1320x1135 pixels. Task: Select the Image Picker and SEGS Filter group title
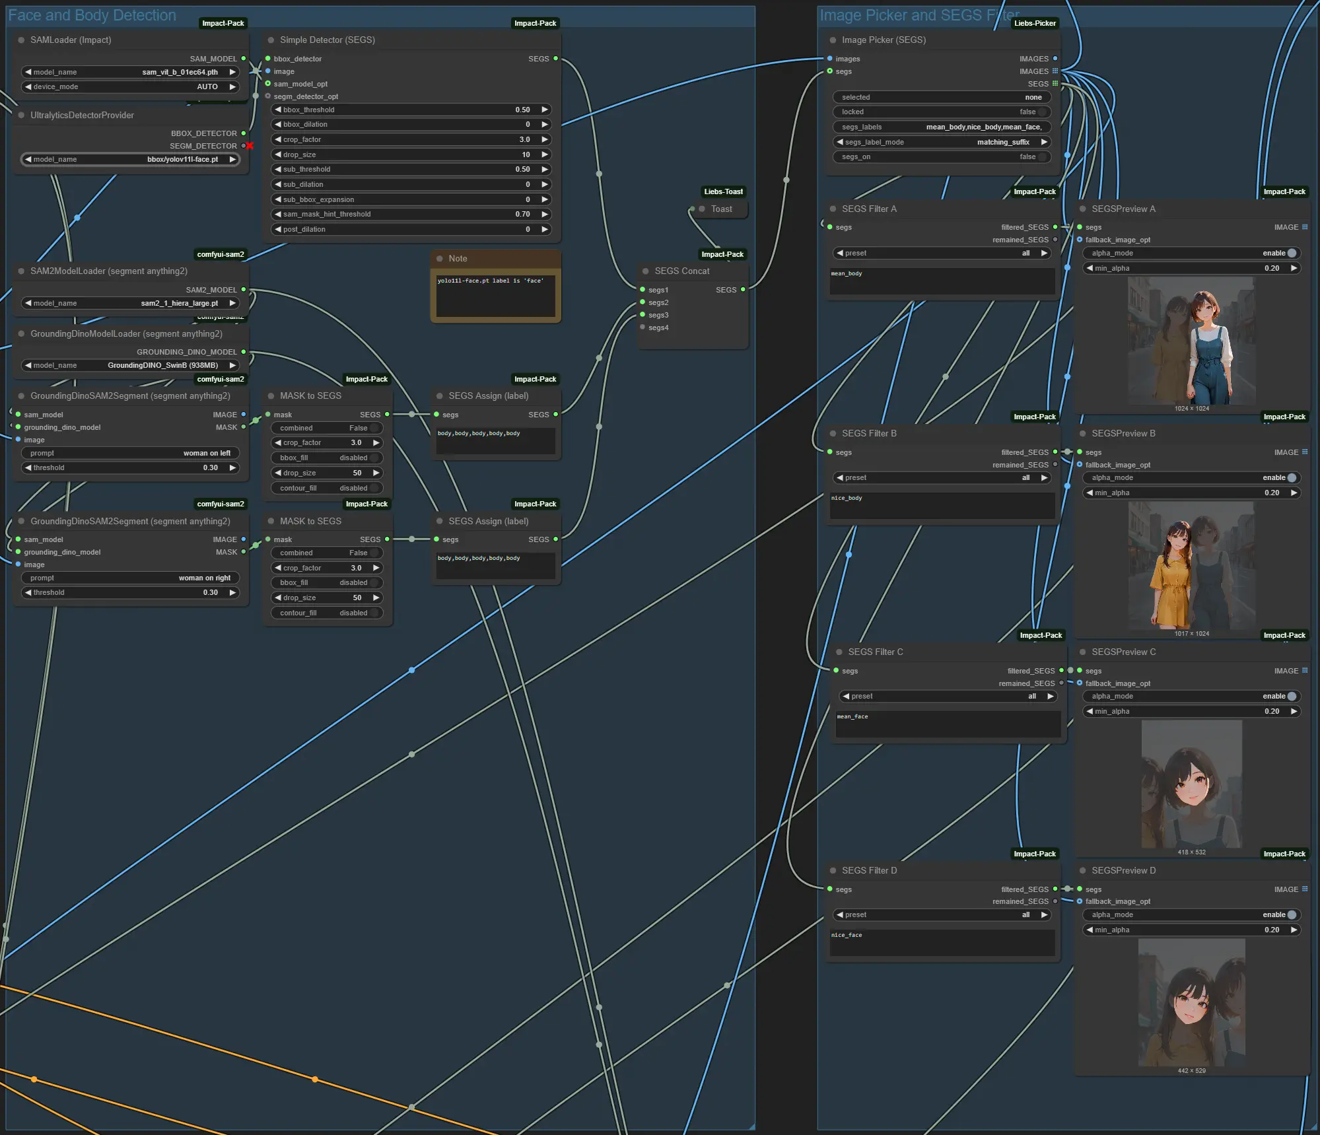point(918,15)
